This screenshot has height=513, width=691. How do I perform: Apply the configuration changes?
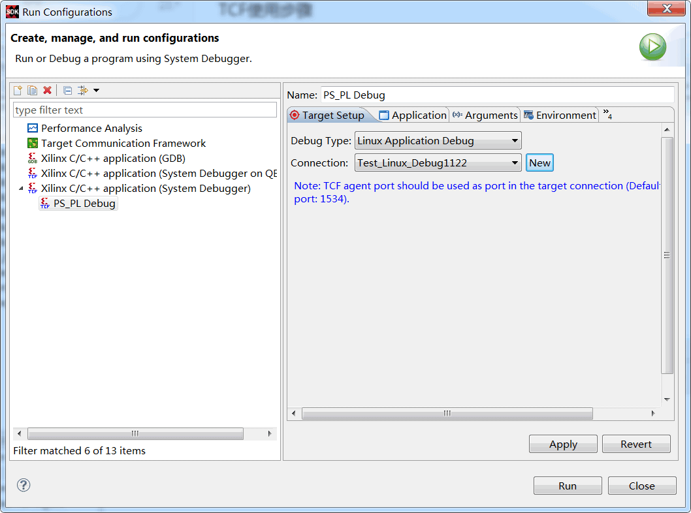(562, 444)
